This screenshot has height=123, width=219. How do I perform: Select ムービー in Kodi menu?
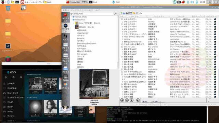11,83
